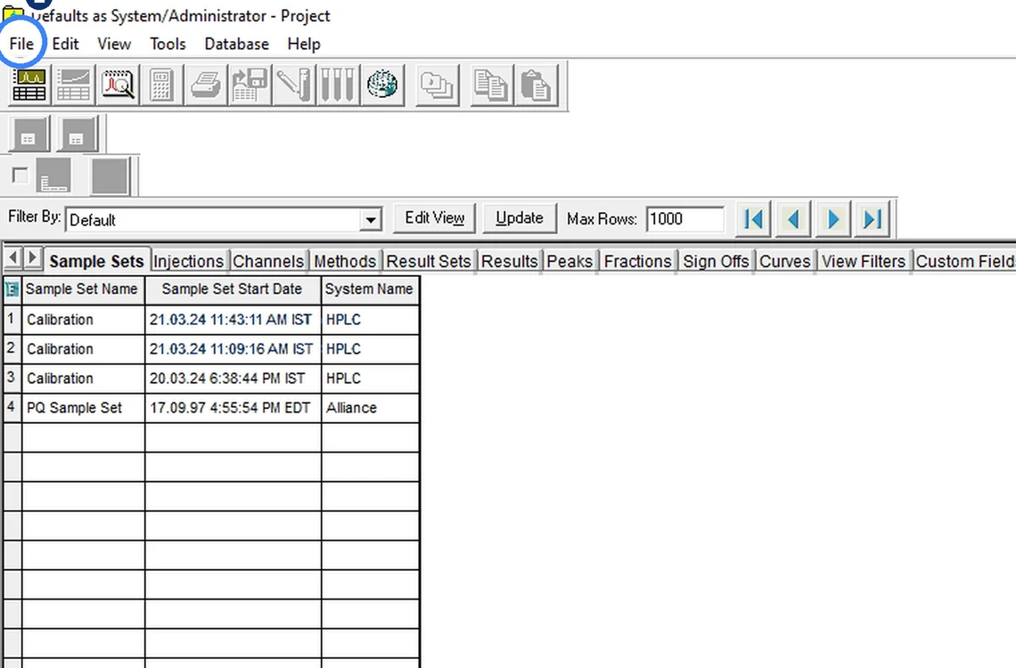Click the chromatogram with magnifier icon
Screen dimensions: 1016x668
(118, 85)
